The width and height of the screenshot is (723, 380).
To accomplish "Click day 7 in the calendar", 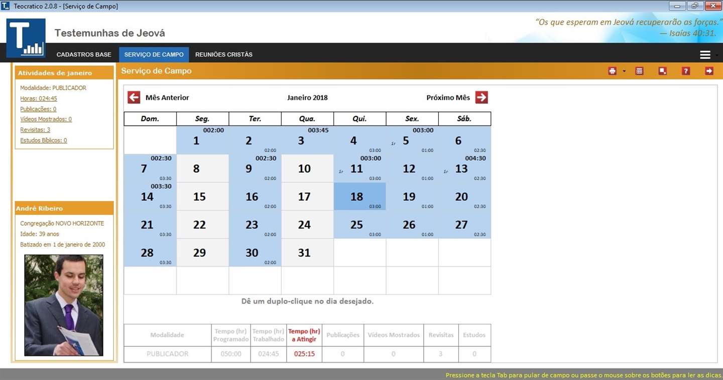I will click(151, 168).
